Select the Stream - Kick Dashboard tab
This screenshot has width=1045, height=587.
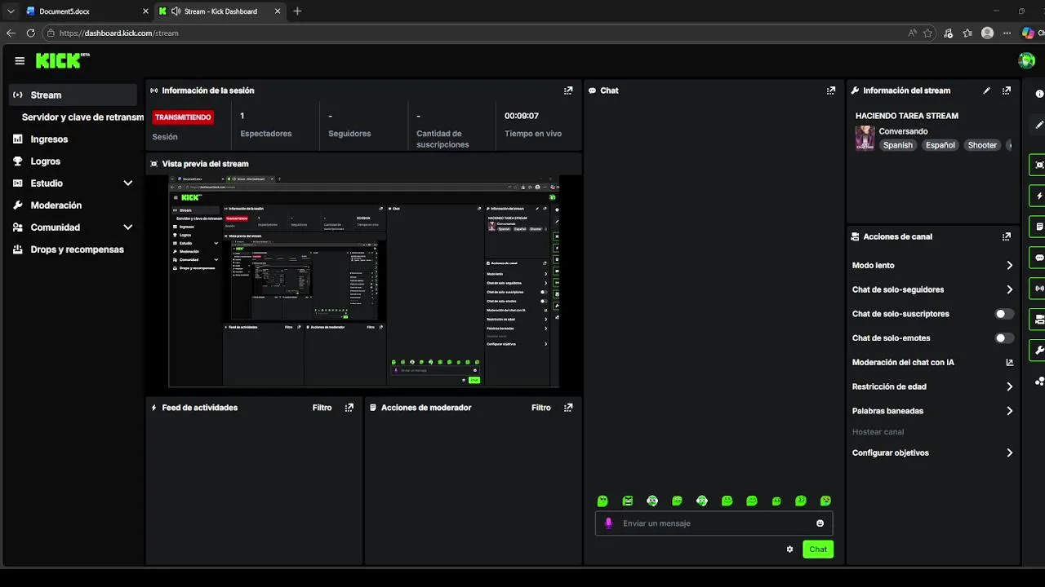click(220, 11)
